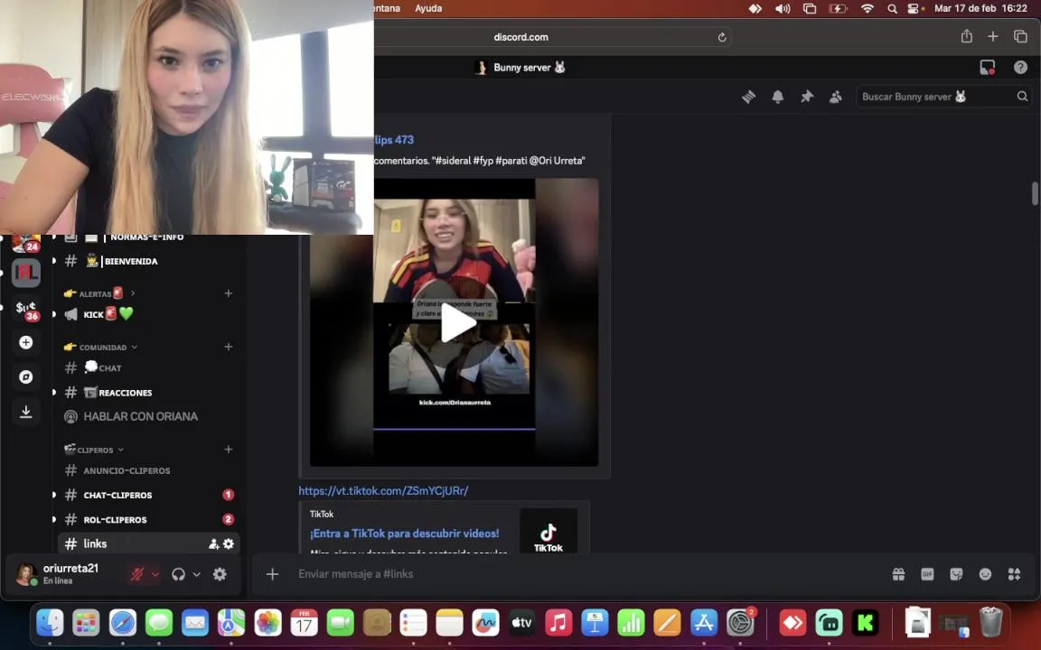Image resolution: width=1041 pixels, height=650 pixels.
Task: Open the CHAT-CLIPEROS channel
Action: tap(149, 495)
